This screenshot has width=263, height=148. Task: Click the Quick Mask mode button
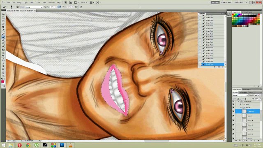pos(3,86)
